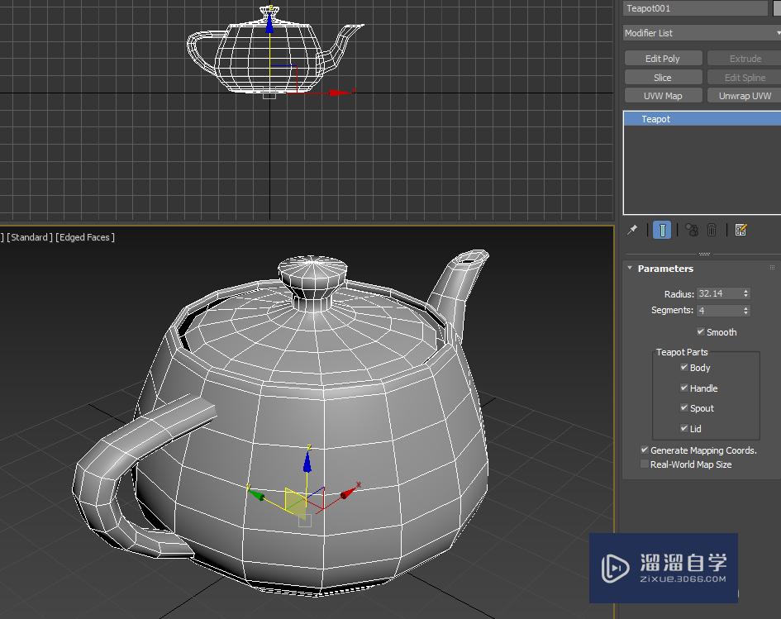
Task: Click the Pin Stack icon
Action: point(633,230)
